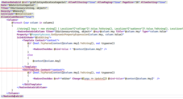Click the RadzenDataGridColumn opening tag
The width and height of the screenshot is (183, 99).
31,31
